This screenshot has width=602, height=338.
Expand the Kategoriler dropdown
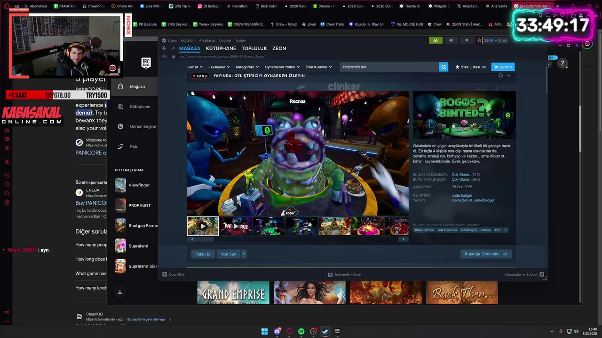click(x=246, y=67)
